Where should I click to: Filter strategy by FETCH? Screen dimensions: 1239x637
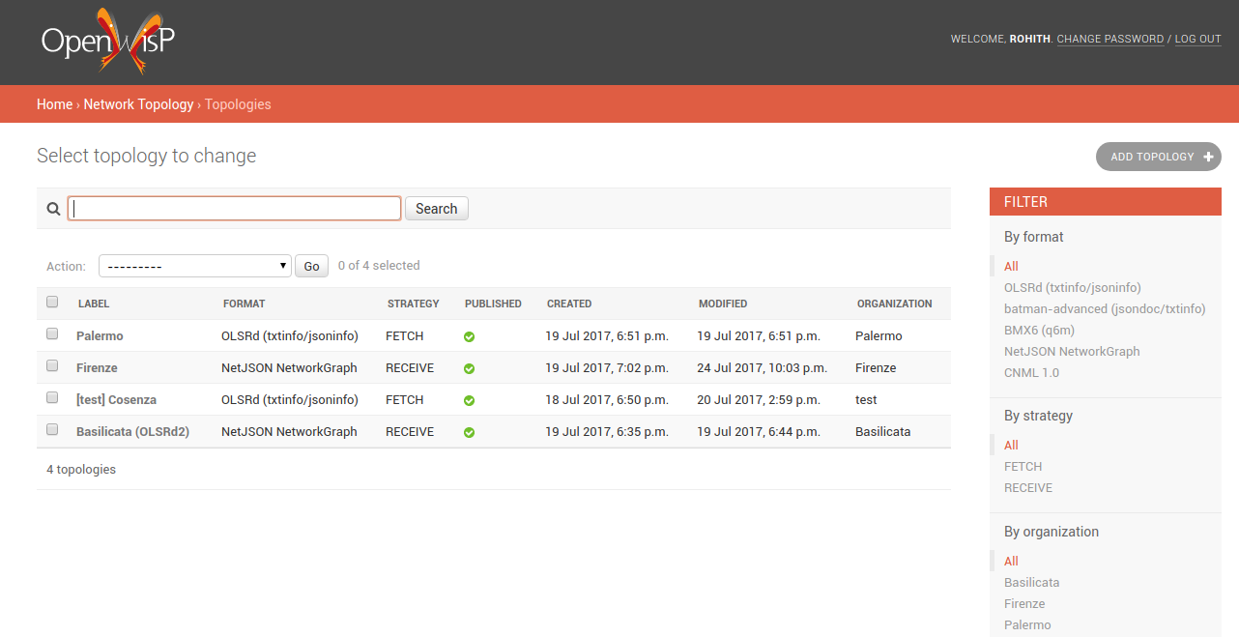(x=1023, y=467)
